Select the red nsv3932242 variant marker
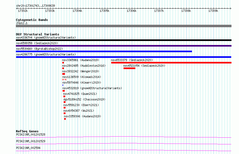Viewport: 239px width, 154px height. click(x=64, y=74)
